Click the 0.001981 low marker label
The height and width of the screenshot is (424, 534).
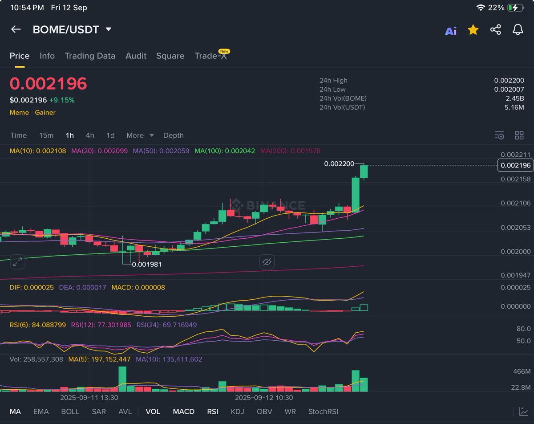[147, 264]
